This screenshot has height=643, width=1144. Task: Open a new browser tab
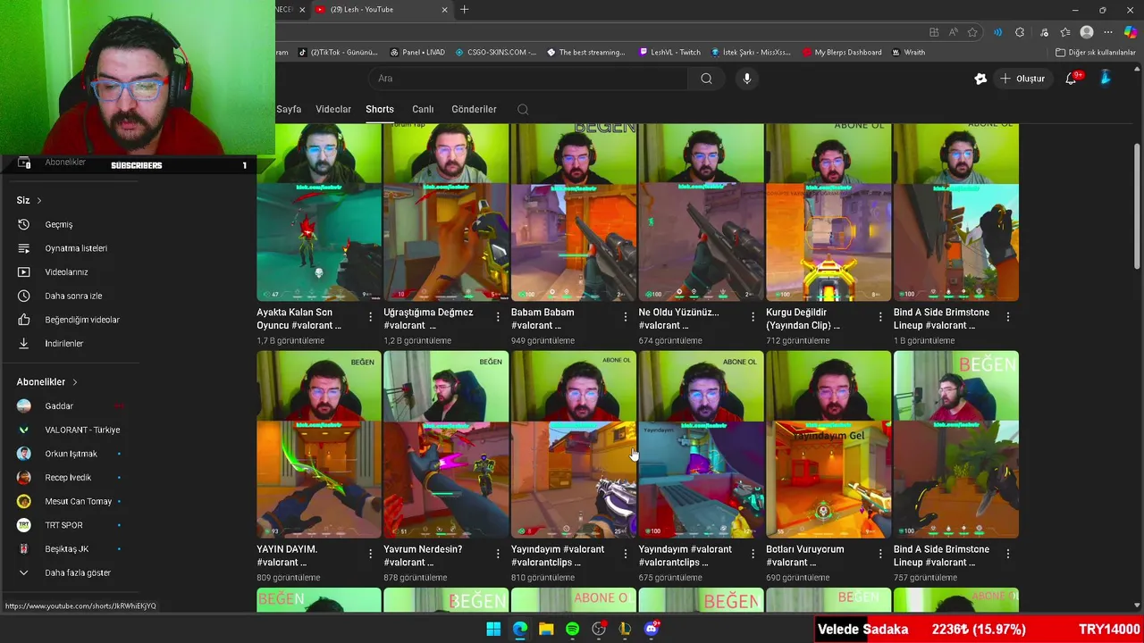464,10
